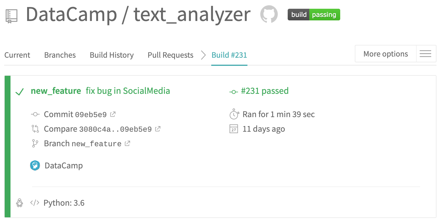Select the Build #231 tab
The image size is (440, 222).
coord(229,55)
